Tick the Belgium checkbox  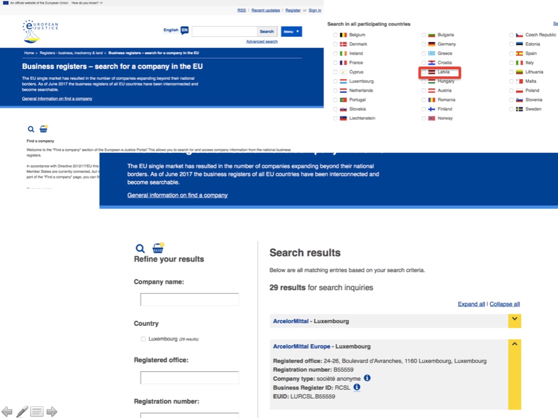335,35
